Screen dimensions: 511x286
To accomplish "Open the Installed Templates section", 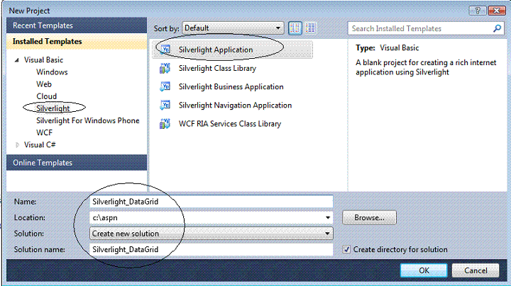I will [77, 42].
